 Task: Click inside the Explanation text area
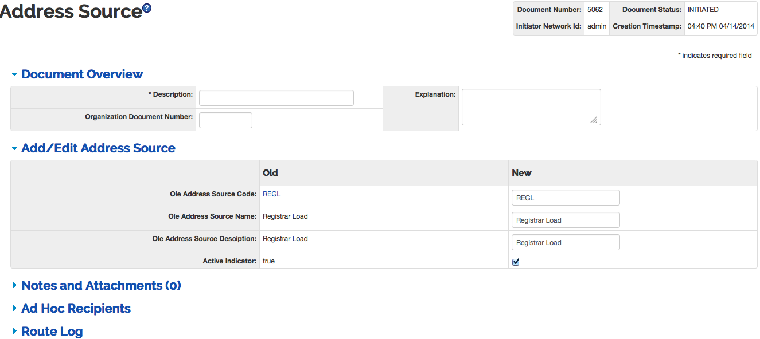[531, 107]
